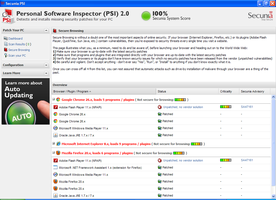The height and width of the screenshot is (200, 276).
Task: Open SA47161 advisory in Firefox Flash row
Action: (247, 160)
